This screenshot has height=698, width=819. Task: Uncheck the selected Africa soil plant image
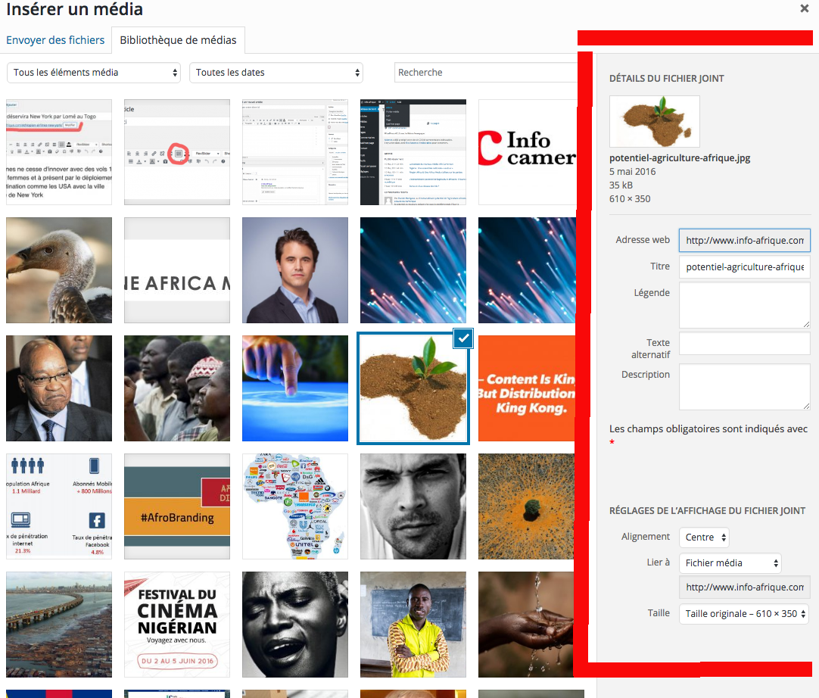pyautogui.click(x=463, y=340)
